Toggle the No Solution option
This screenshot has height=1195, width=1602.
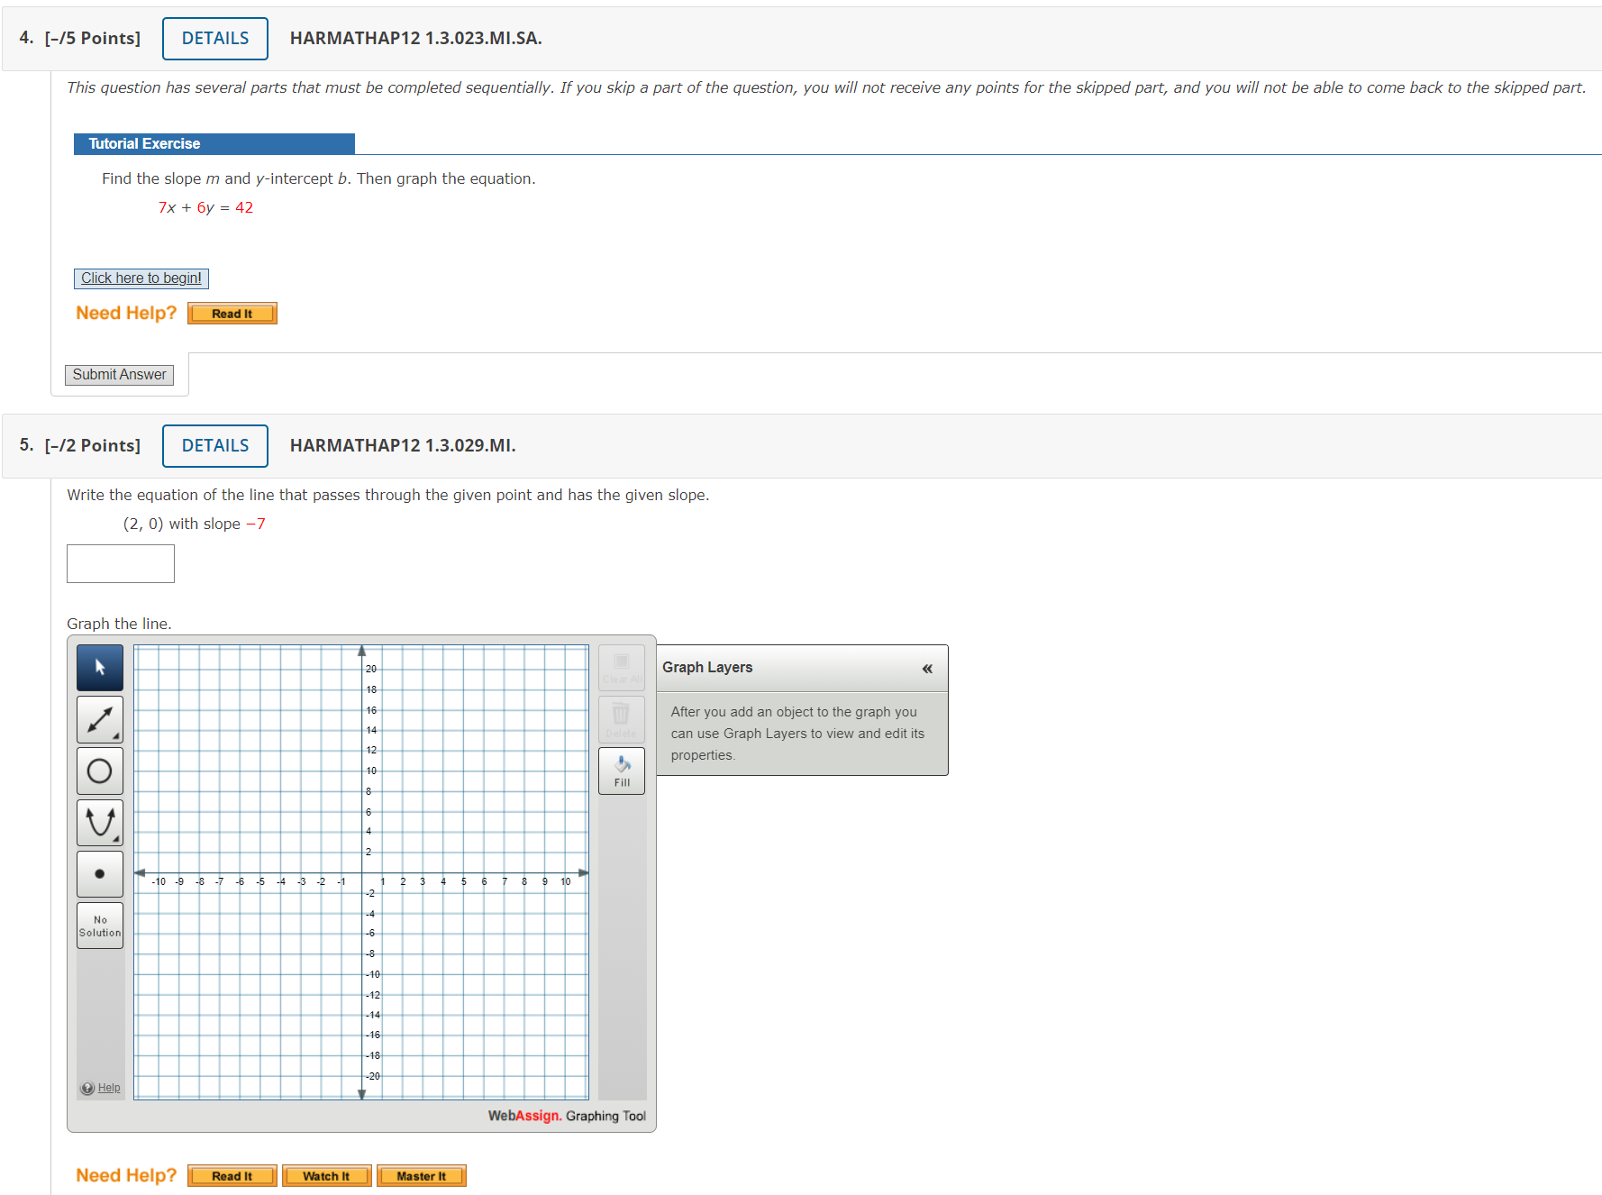(x=99, y=925)
